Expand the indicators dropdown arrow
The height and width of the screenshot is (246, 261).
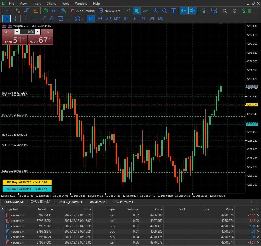click(207, 11)
